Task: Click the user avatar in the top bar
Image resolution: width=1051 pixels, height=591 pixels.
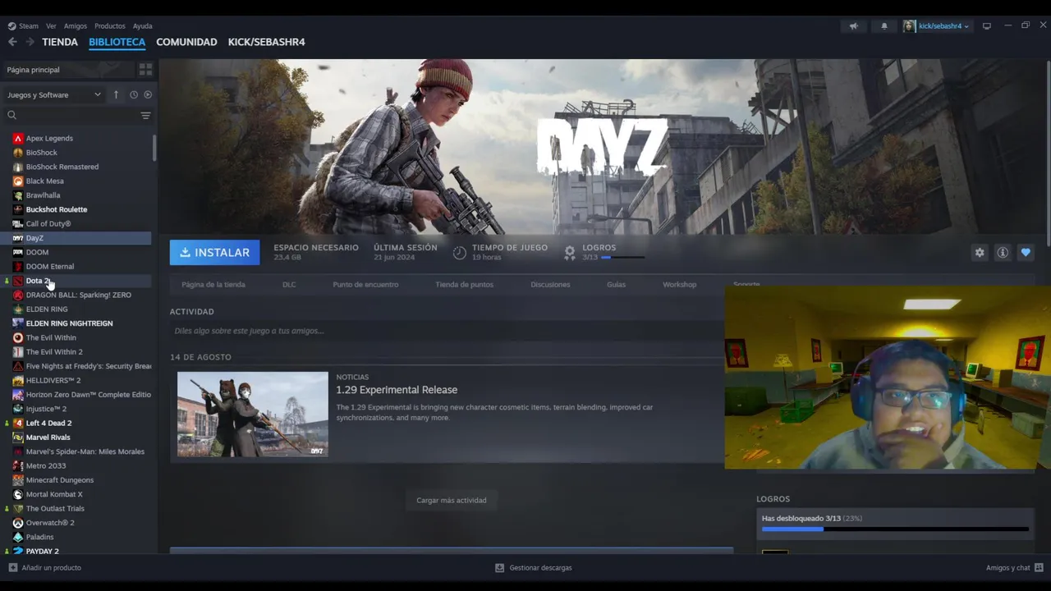Action: click(x=909, y=26)
